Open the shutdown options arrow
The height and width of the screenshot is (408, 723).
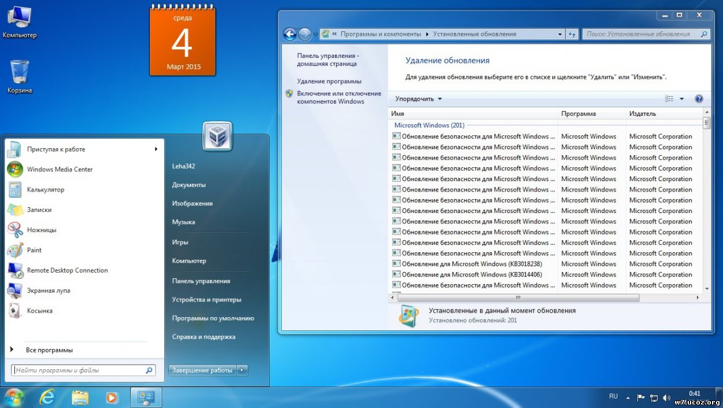pos(243,370)
